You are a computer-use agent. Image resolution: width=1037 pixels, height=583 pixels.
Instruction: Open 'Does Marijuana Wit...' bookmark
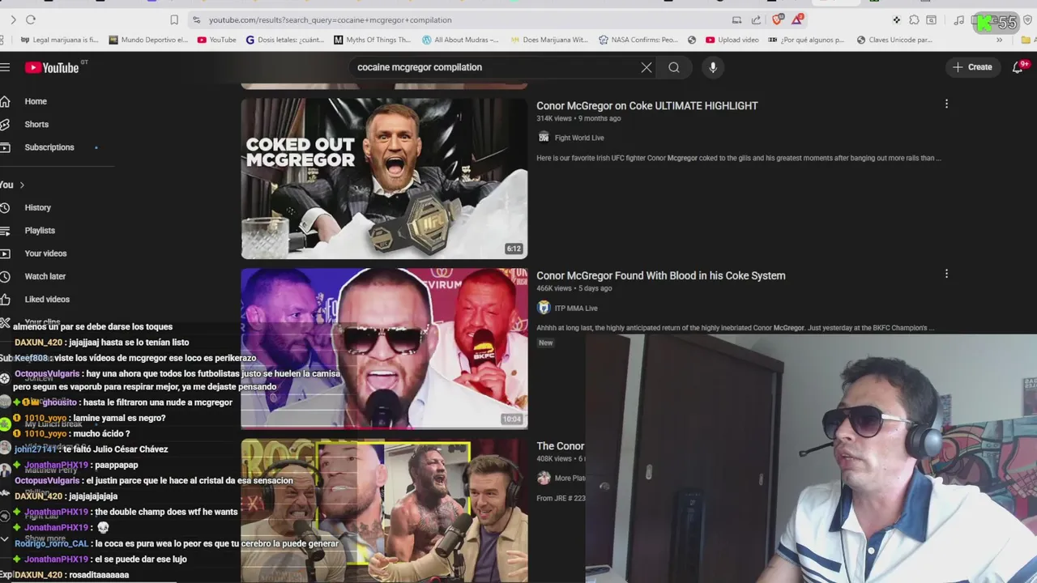tap(549, 40)
